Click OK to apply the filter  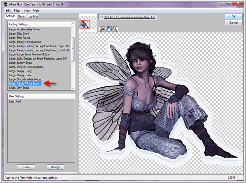(x=233, y=16)
